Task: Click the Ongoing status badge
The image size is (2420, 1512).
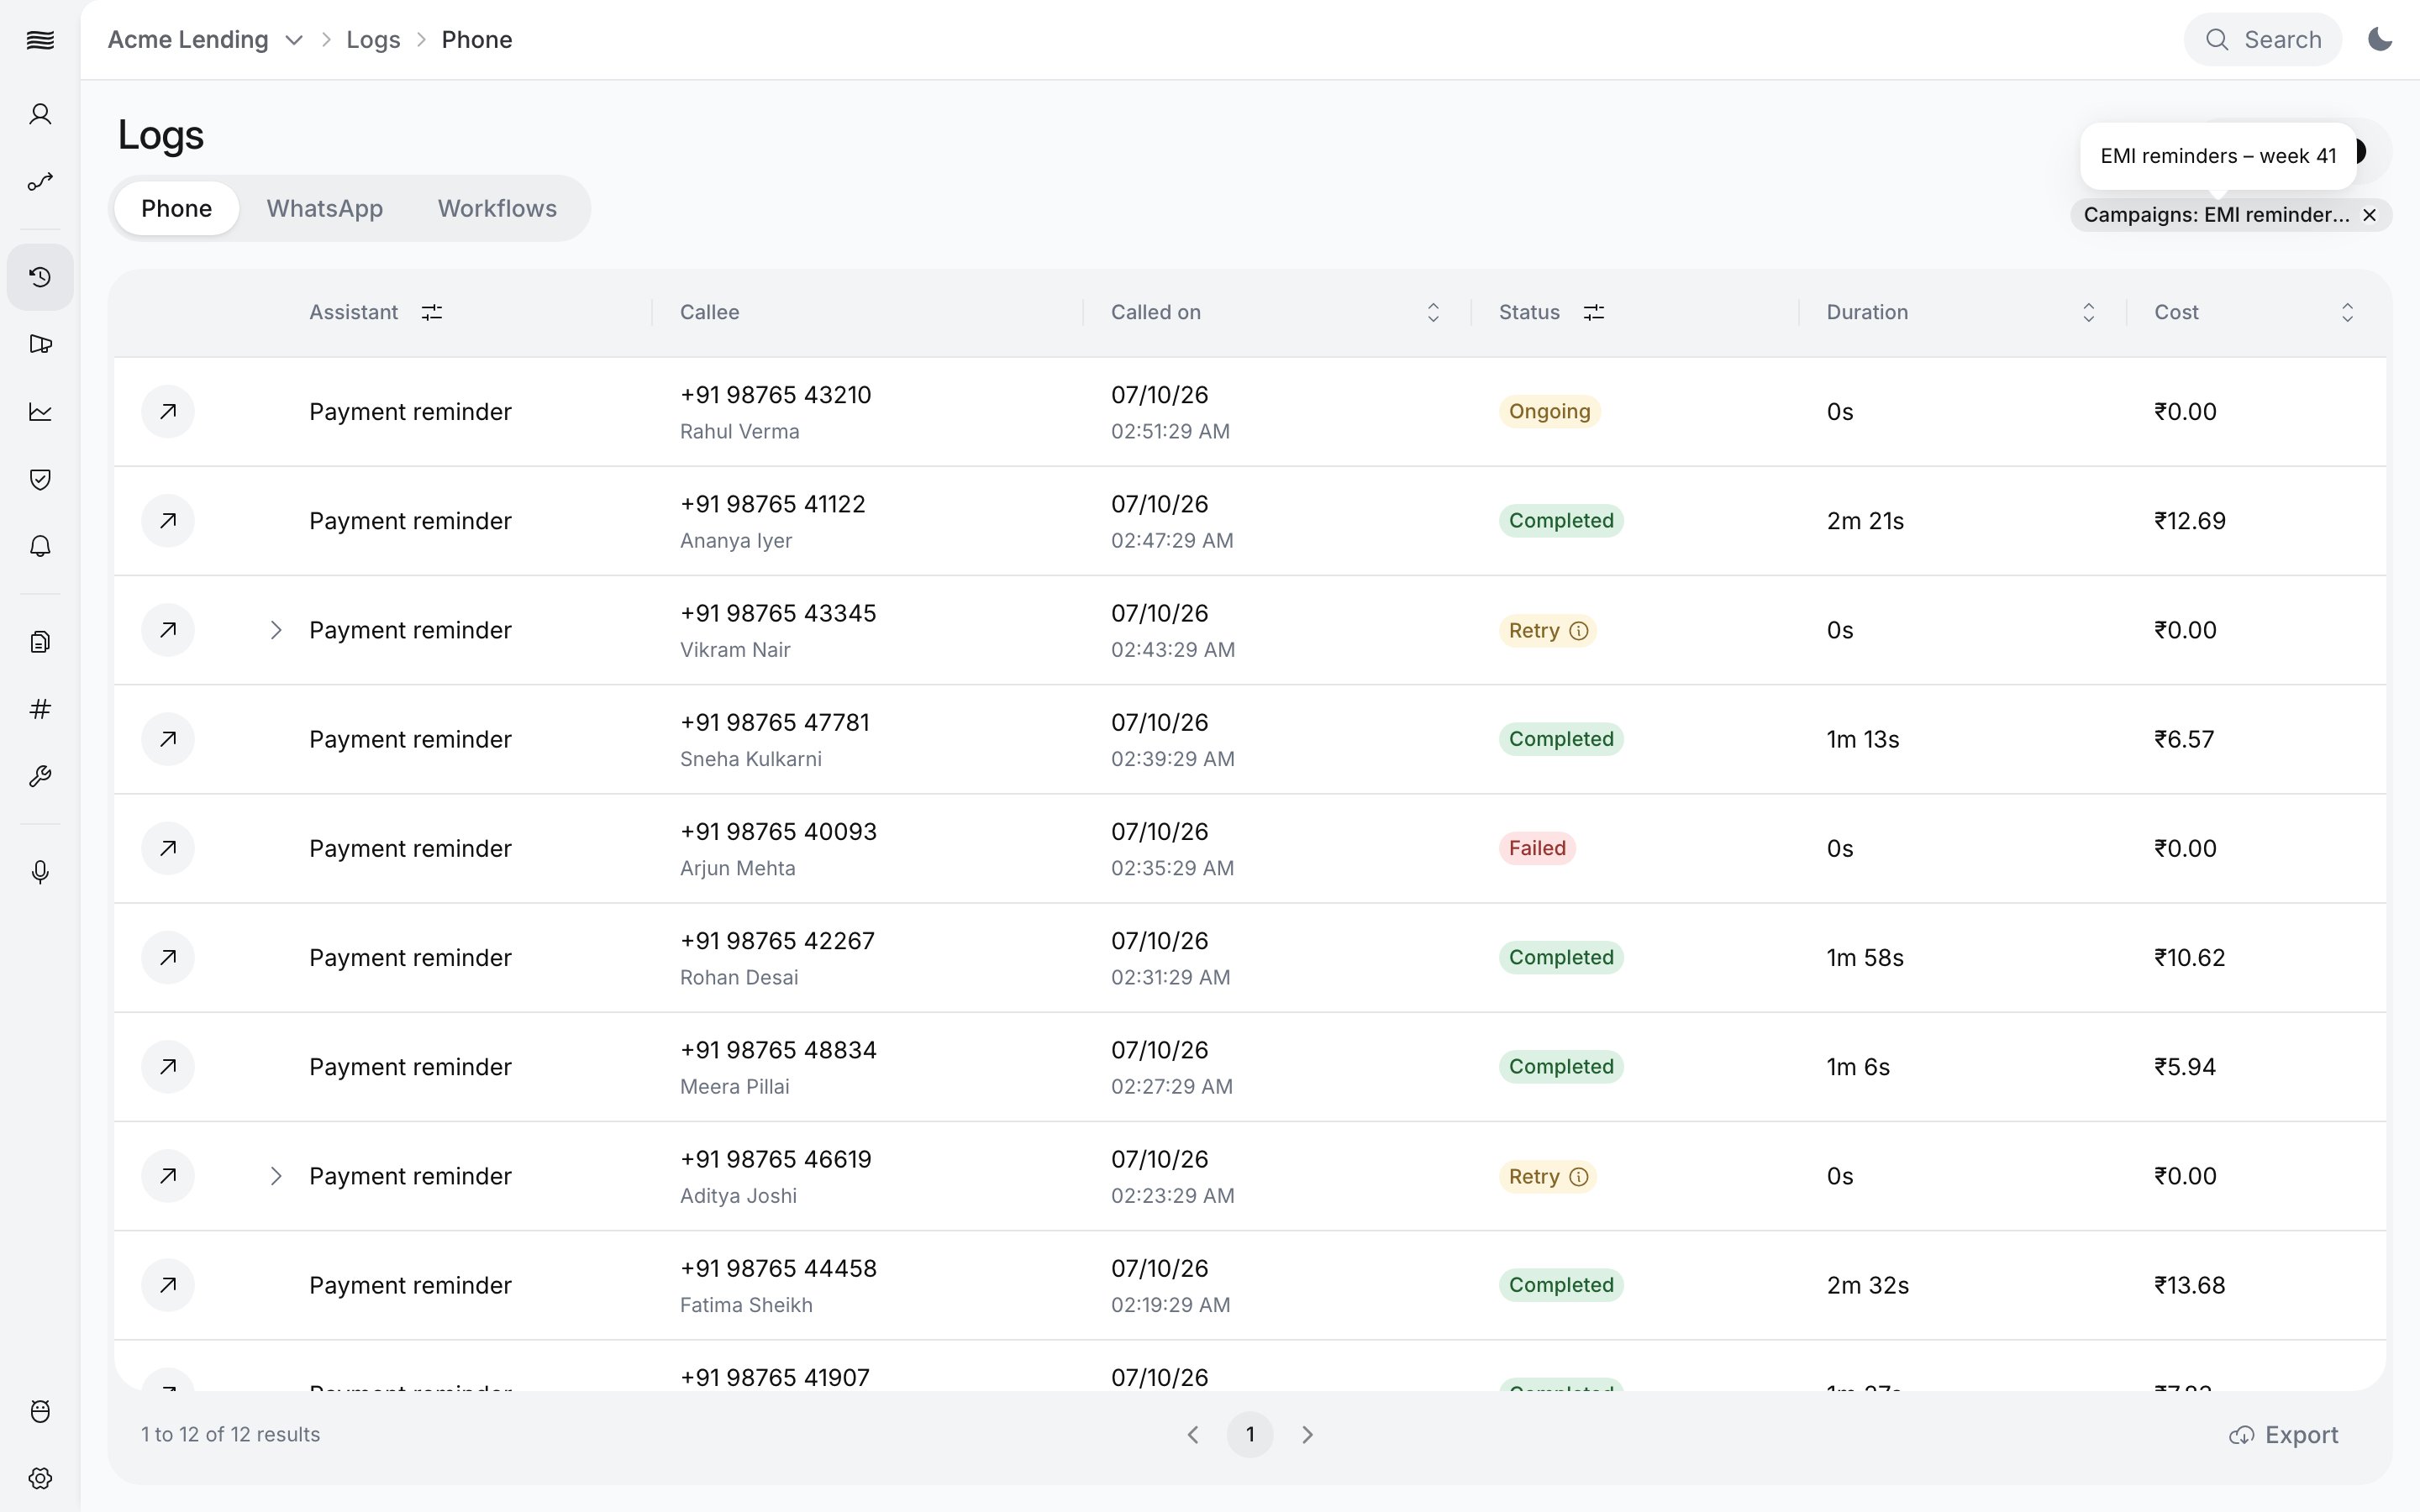Action: click(1549, 411)
